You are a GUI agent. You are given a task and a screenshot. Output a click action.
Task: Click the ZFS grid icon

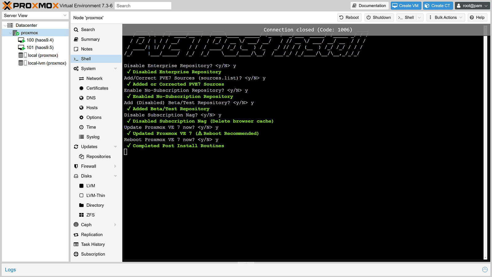tap(81, 215)
